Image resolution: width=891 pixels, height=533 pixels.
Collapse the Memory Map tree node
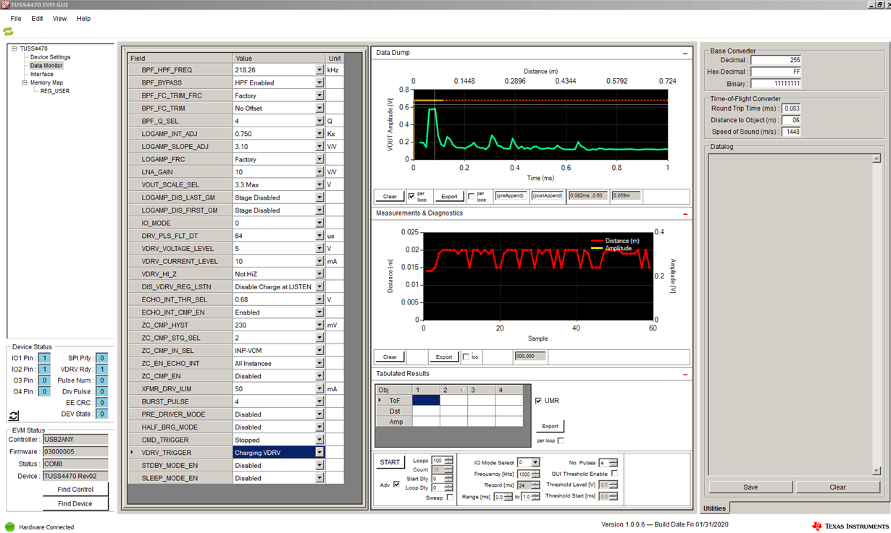tap(24, 82)
